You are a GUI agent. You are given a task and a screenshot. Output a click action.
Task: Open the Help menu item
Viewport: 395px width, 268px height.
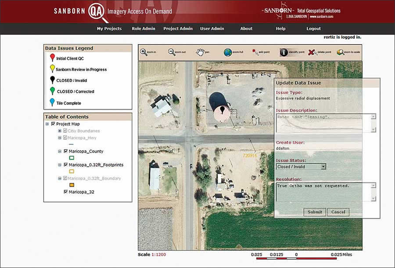280,29
